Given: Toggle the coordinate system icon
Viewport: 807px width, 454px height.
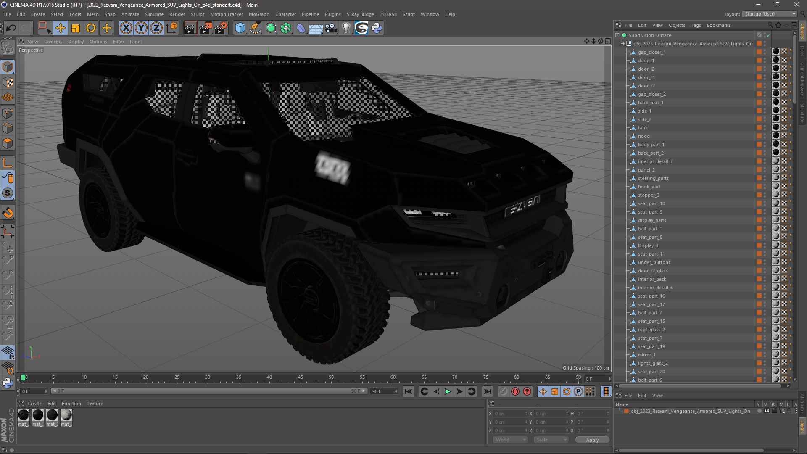Looking at the screenshot, I should tap(172, 28).
